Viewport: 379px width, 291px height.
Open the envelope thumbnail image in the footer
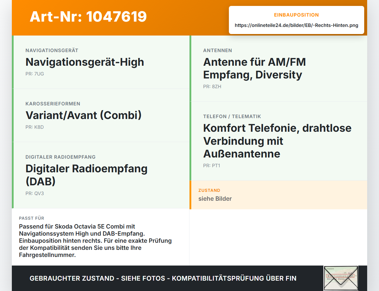click(341, 278)
